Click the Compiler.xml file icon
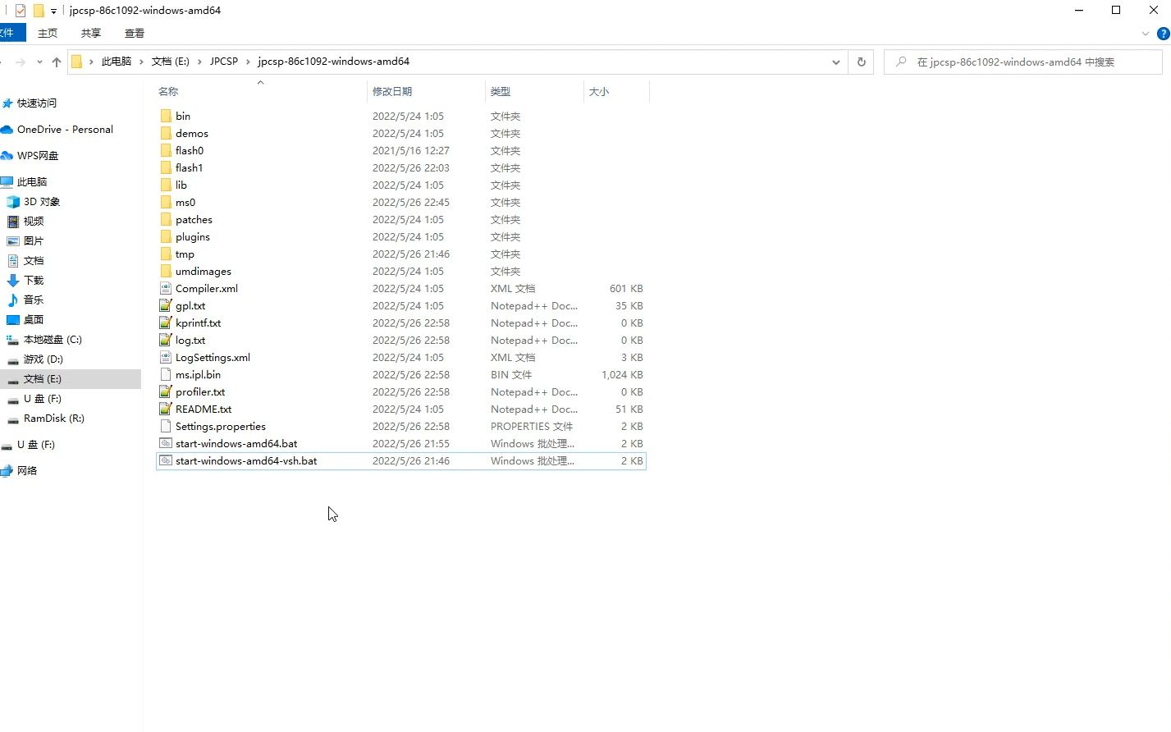Viewport: 1171px width, 732px height. coord(166,288)
